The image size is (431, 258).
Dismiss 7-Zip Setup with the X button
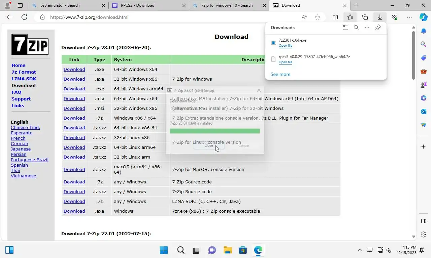pyautogui.click(x=259, y=90)
